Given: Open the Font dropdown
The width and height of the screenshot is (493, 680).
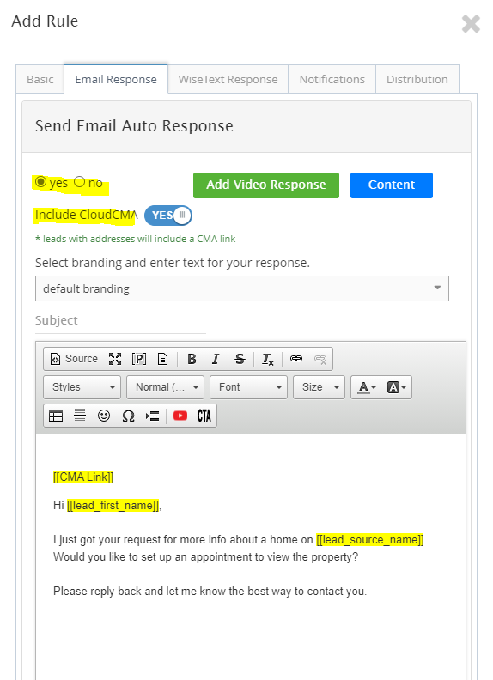Looking at the screenshot, I should [x=249, y=387].
